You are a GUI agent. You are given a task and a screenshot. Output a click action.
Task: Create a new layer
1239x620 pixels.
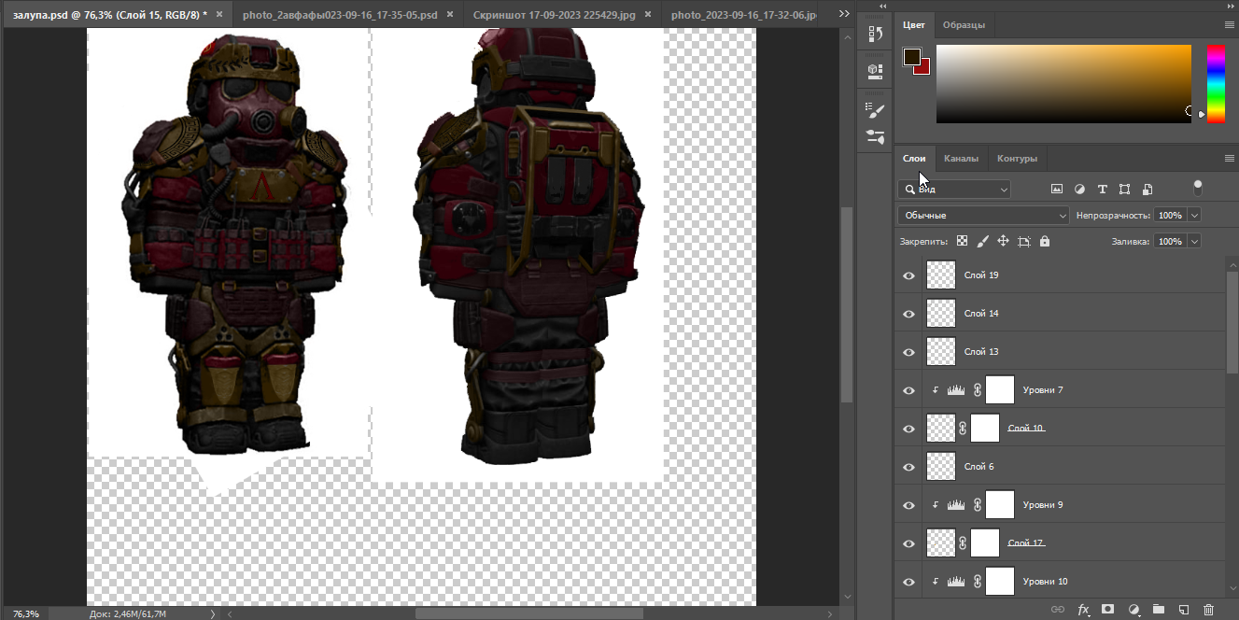[x=1184, y=610]
